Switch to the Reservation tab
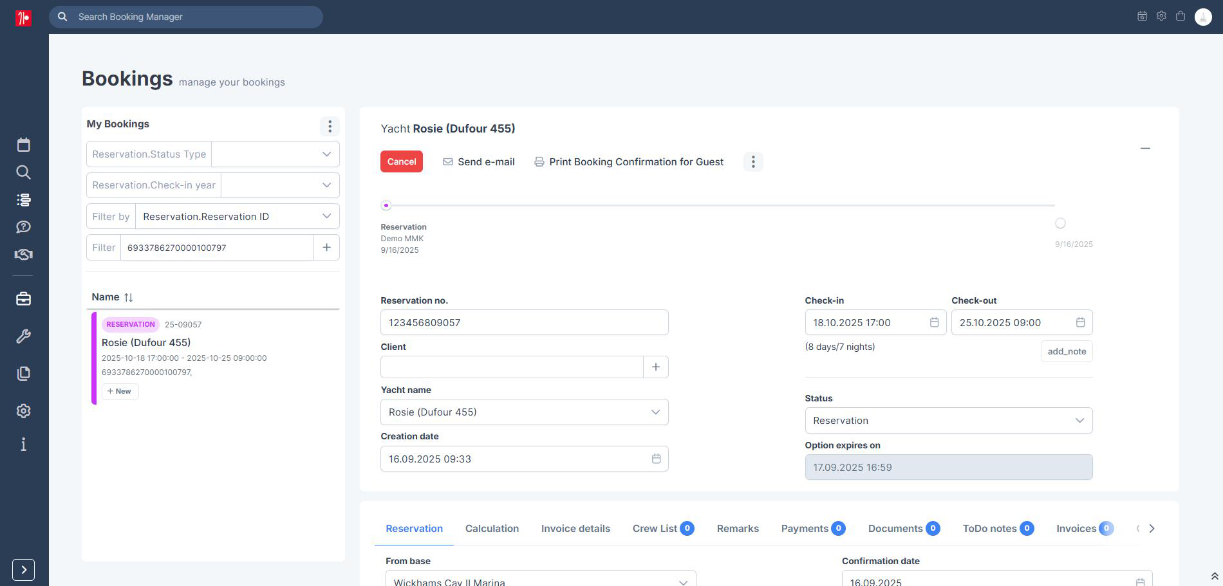The image size is (1223, 586). click(x=415, y=528)
